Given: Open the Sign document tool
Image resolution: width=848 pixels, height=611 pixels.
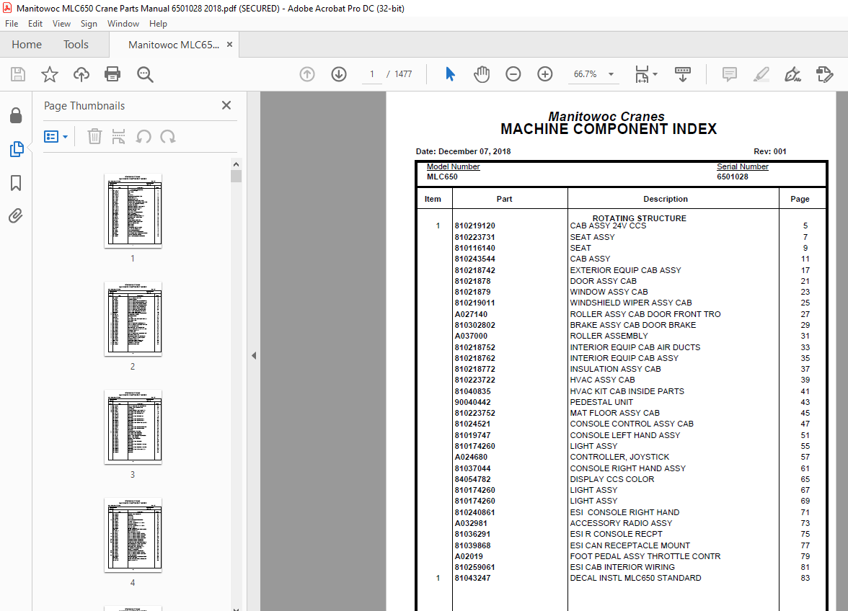Looking at the screenshot, I should (793, 74).
